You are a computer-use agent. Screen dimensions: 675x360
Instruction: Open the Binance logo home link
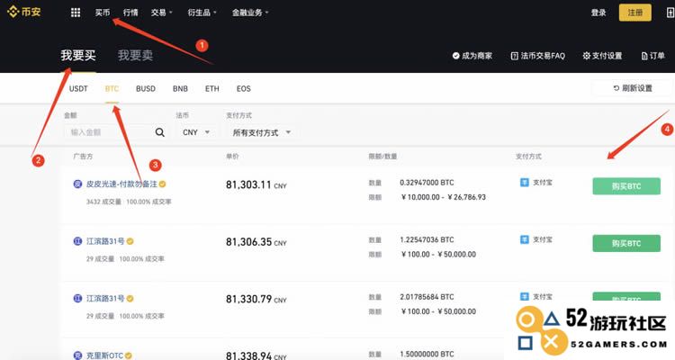click(x=24, y=12)
